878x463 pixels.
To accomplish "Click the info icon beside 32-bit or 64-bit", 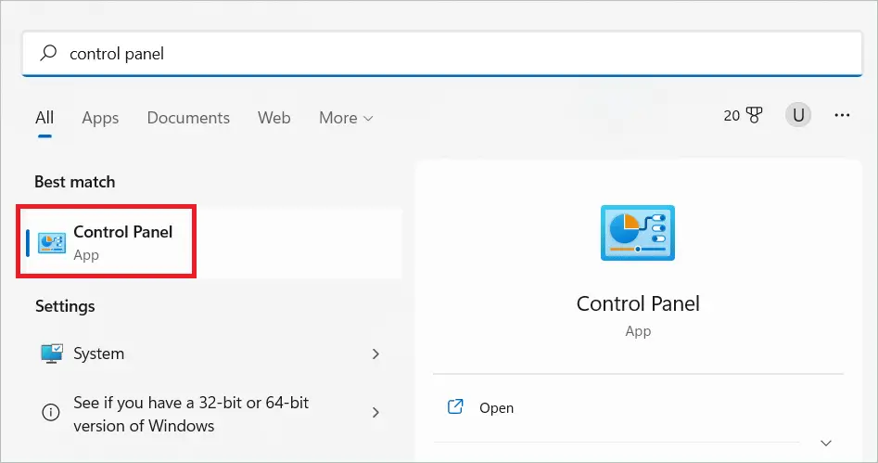I will tap(50, 413).
